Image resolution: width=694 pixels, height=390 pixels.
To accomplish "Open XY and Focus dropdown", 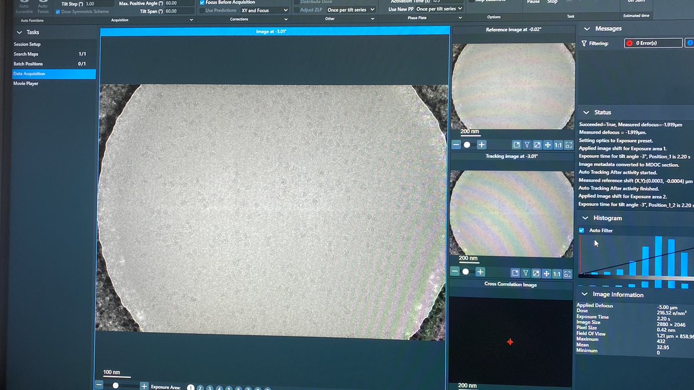I will (264, 10).
